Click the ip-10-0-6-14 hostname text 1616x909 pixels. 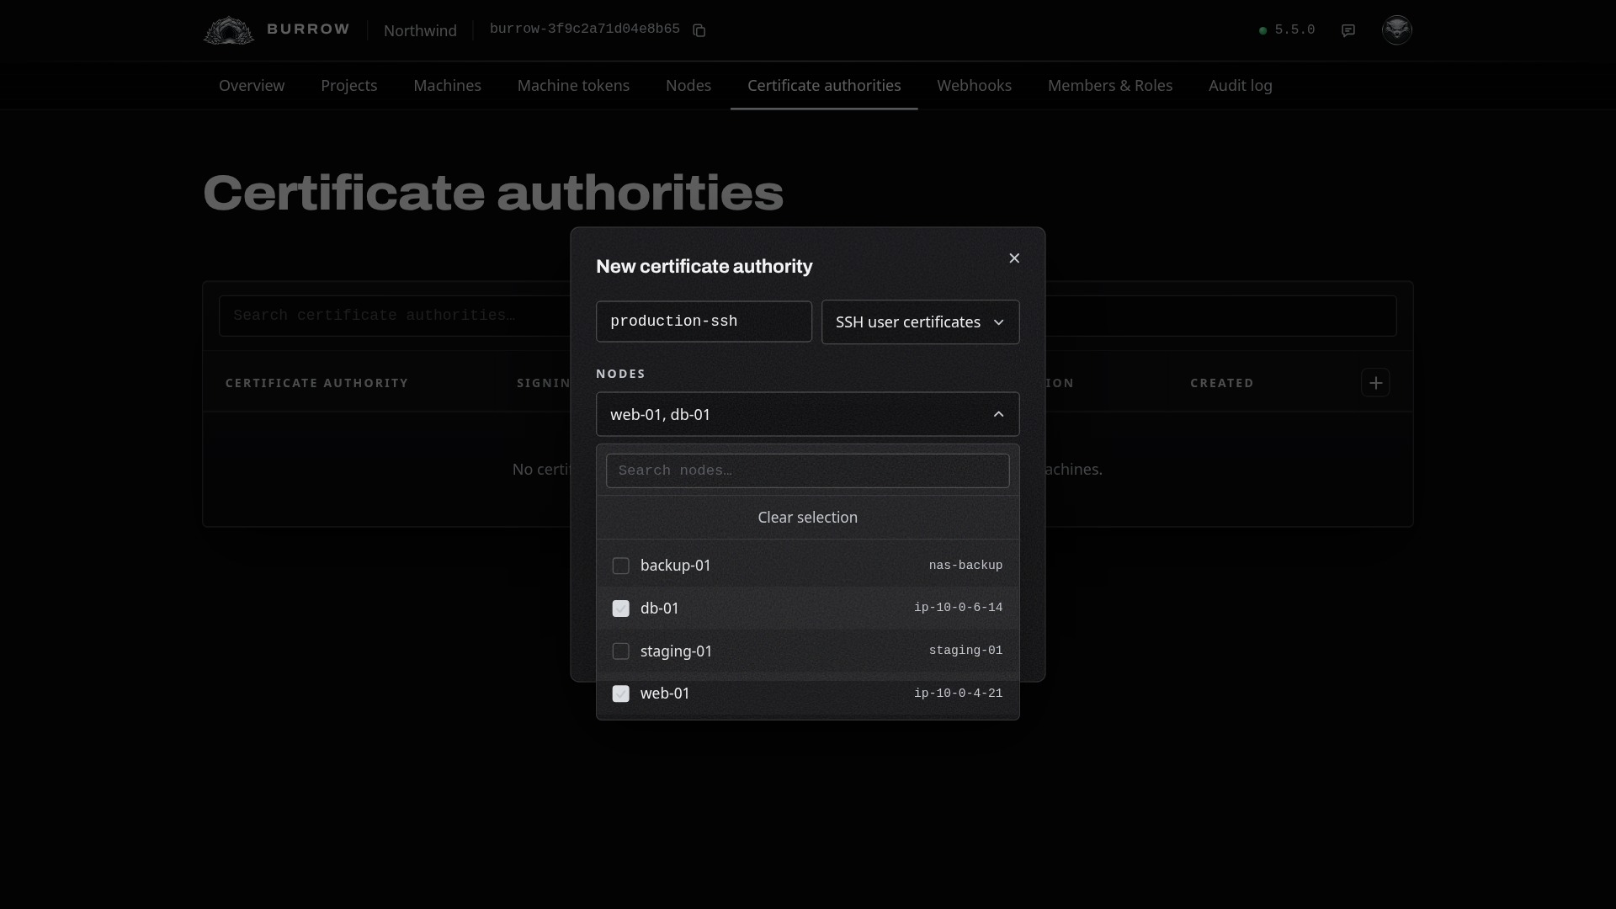958,608
